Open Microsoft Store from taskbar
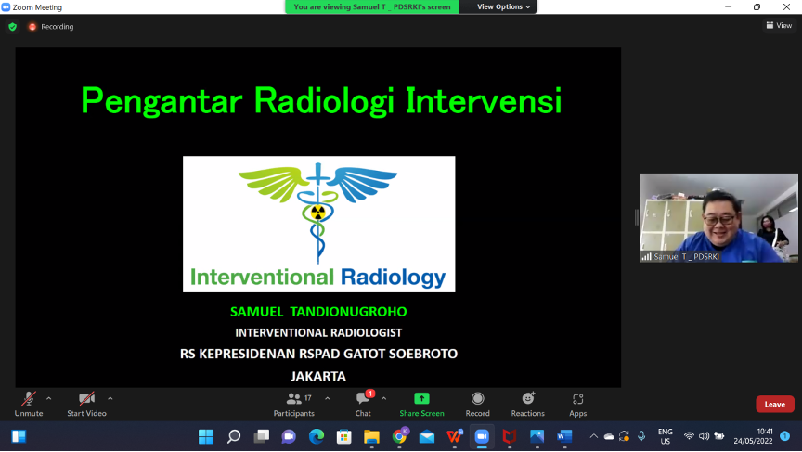Screen dimensions: 802x452 [344, 436]
